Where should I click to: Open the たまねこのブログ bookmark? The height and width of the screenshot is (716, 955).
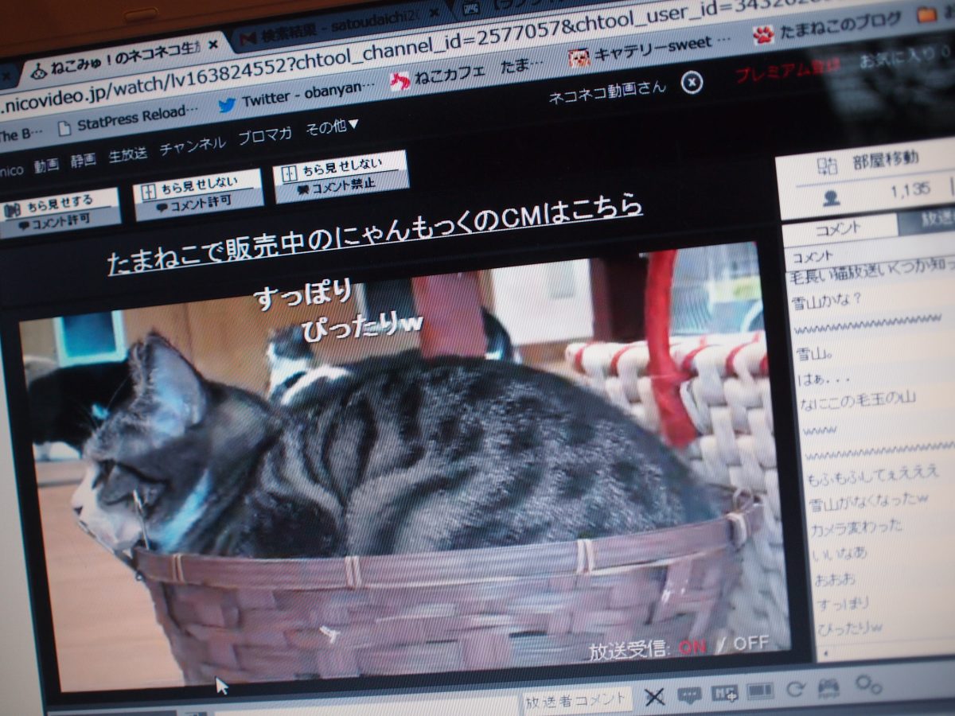click(x=828, y=26)
